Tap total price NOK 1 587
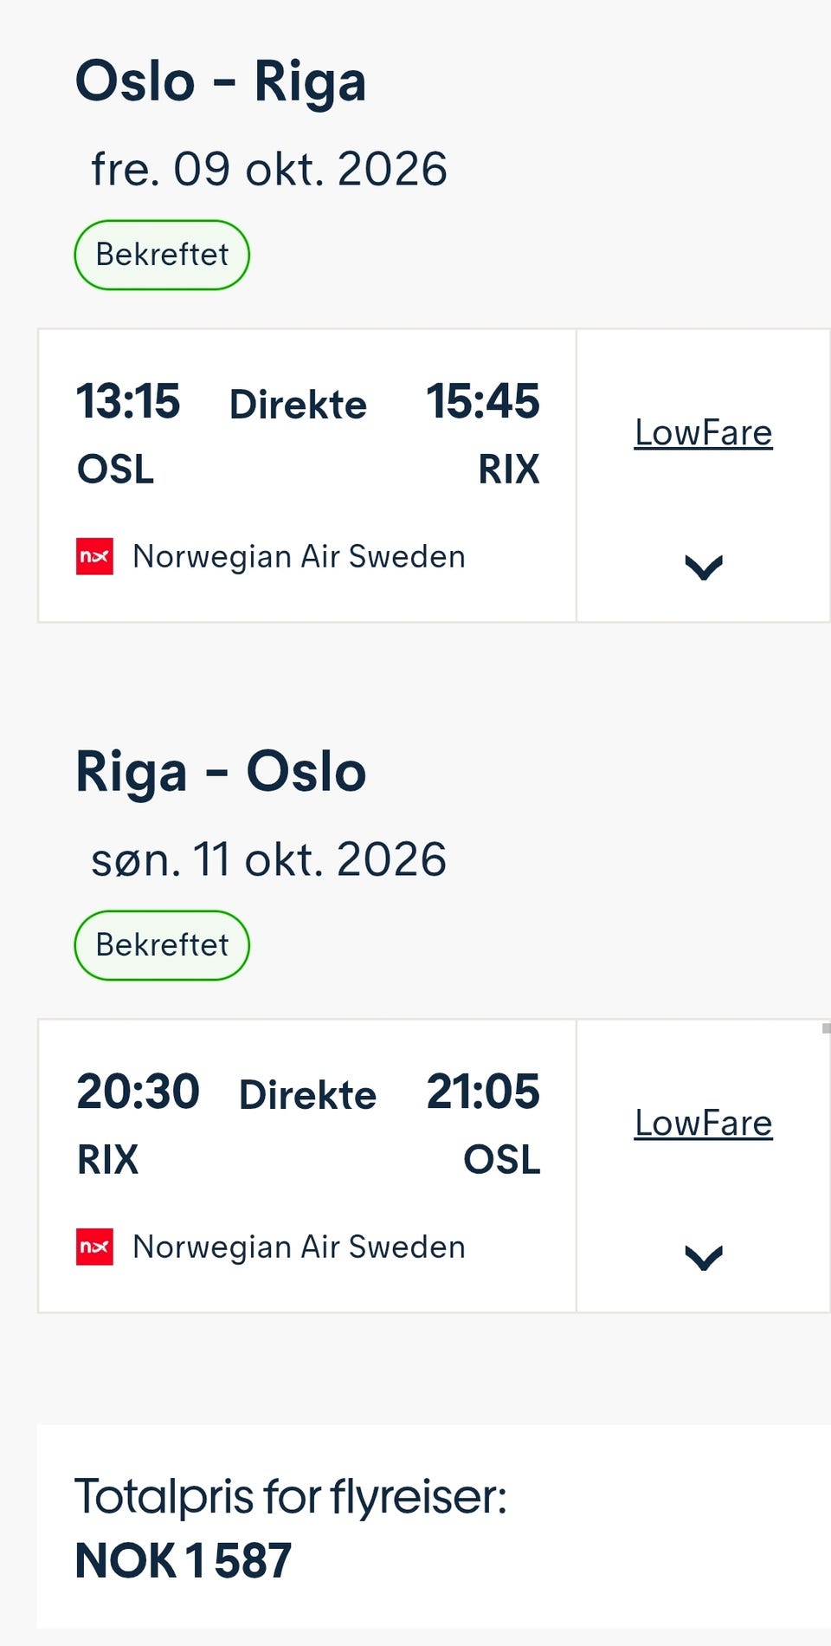This screenshot has width=831, height=1646. 184,1561
